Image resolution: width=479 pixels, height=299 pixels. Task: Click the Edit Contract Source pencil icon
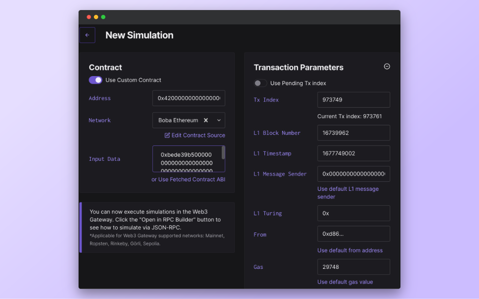167,135
